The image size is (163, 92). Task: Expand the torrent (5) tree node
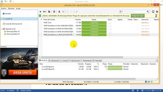point(2,19)
